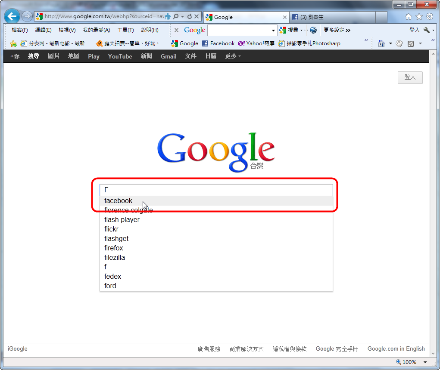The width and height of the screenshot is (440, 370).
Task: Click the 登入 sign-in button on page
Action: (410, 77)
